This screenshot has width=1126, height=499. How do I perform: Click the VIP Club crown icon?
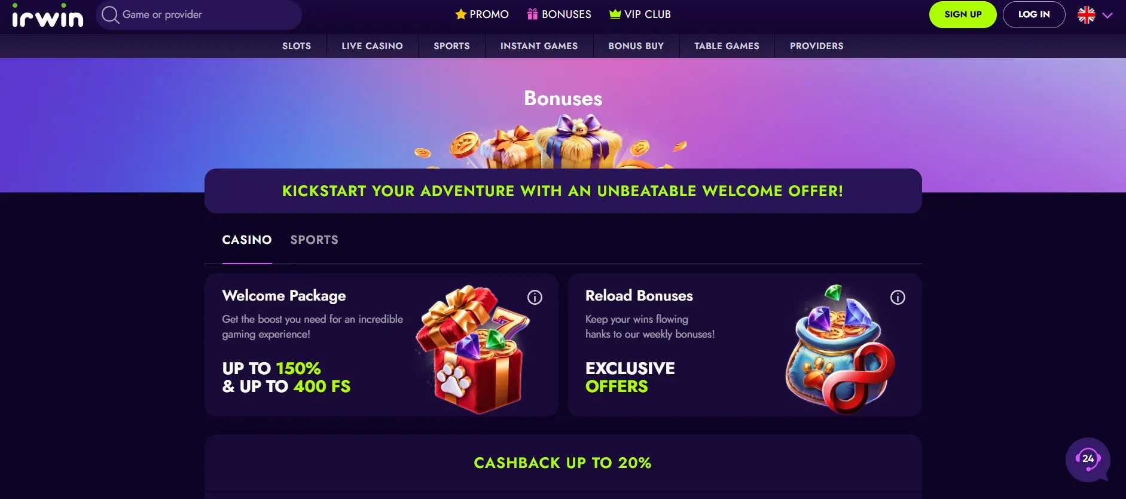pyautogui.click(x=615, y=14)
